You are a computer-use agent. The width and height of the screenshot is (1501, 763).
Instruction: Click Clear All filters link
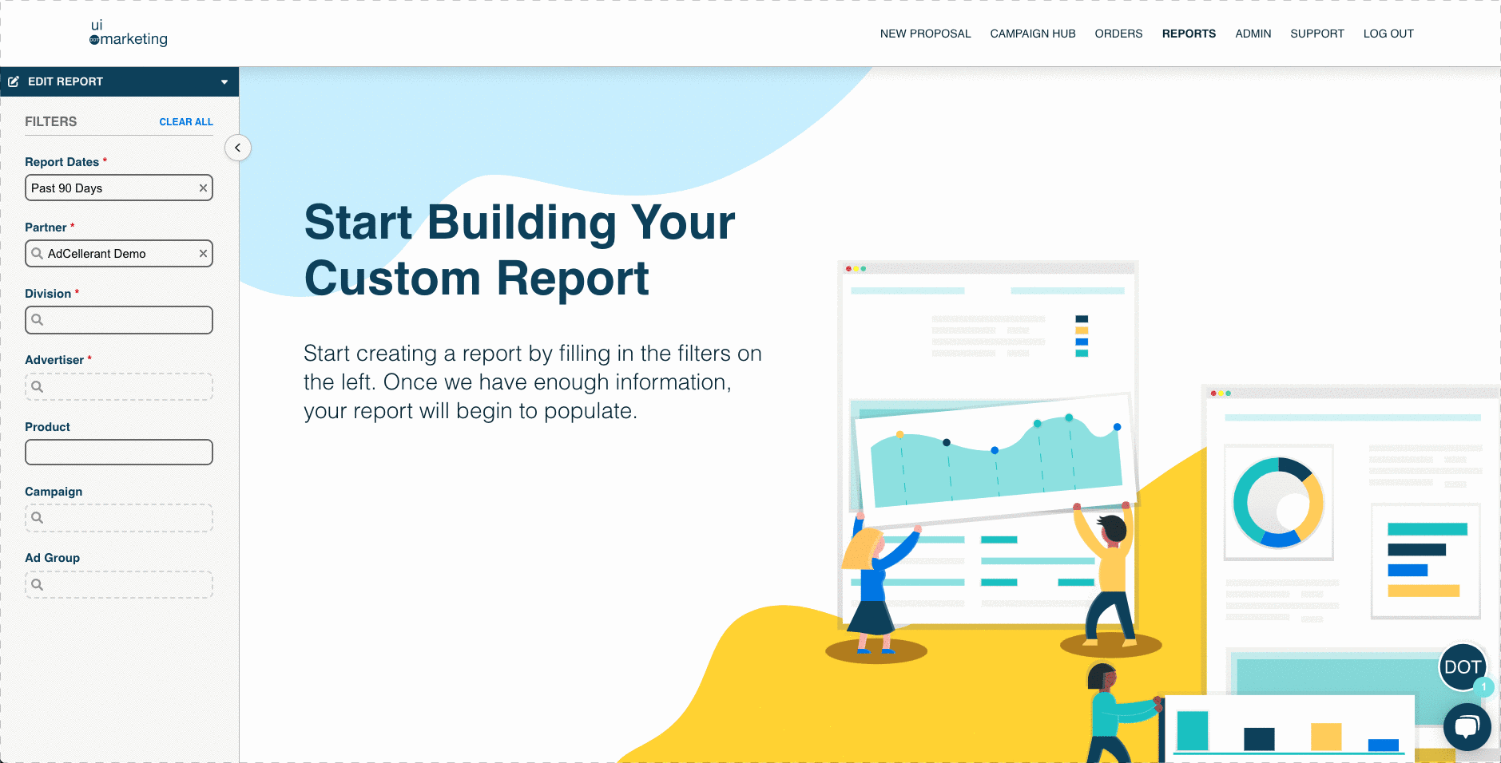[x=186, y=122]
